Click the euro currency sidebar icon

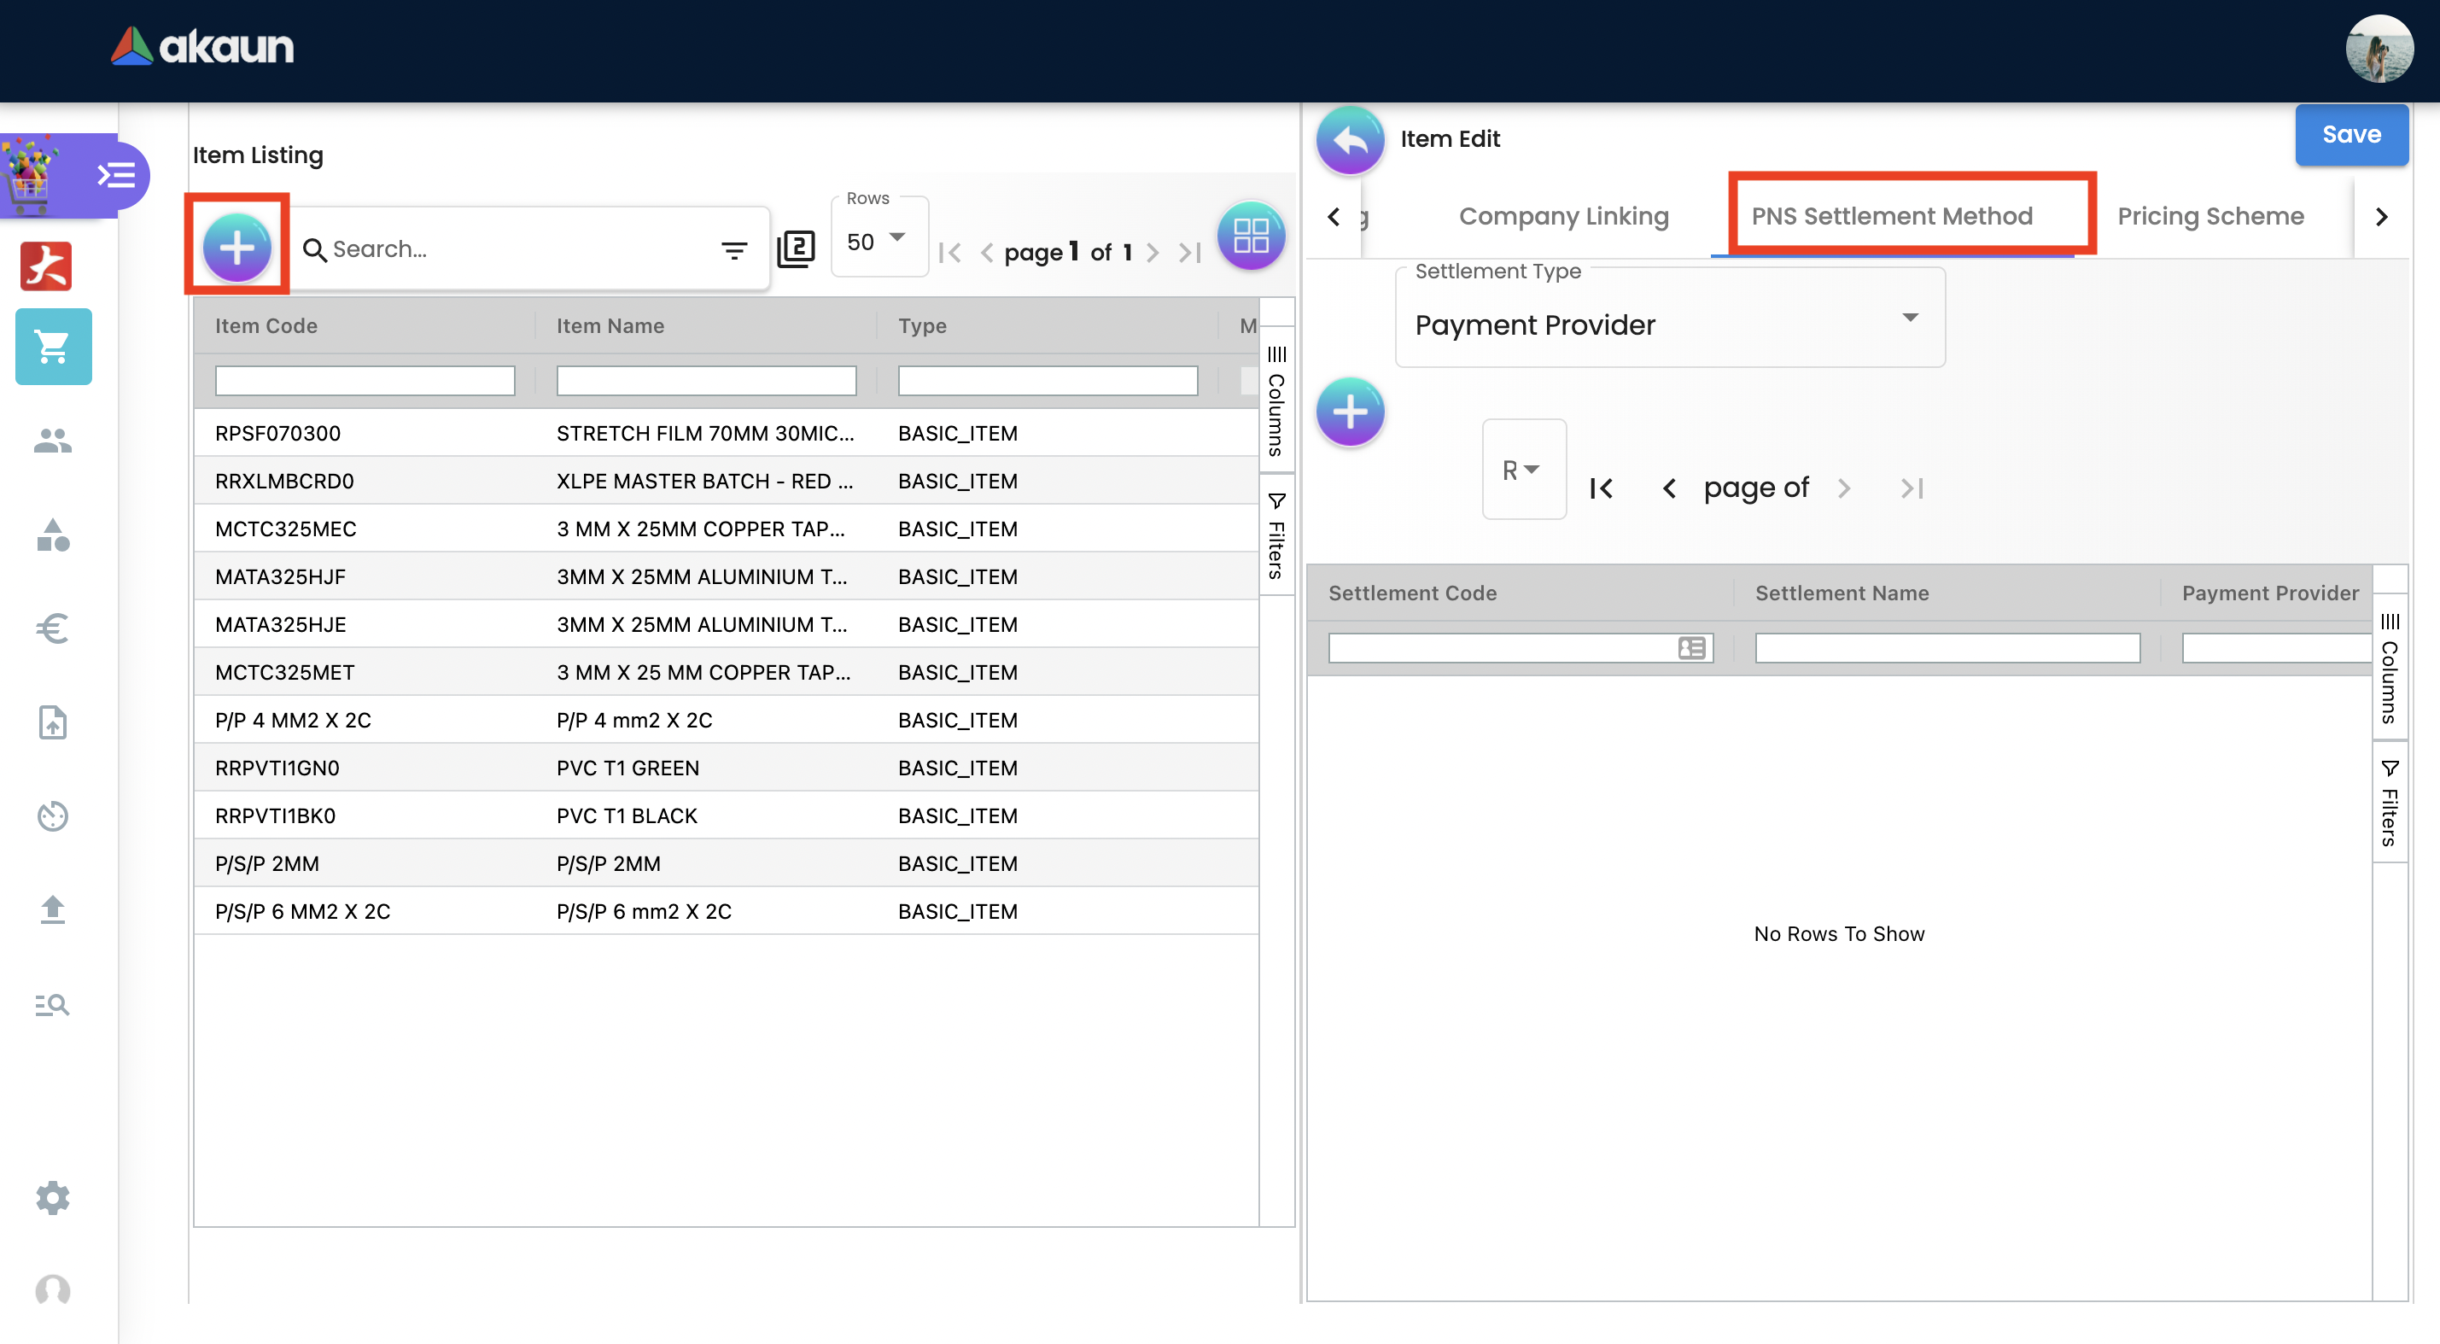(x=53, y=628)
